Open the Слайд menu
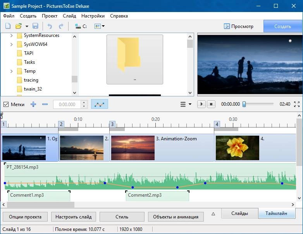Image resolution: width=303 pixels, height=234 pixels. pos(69,16)
